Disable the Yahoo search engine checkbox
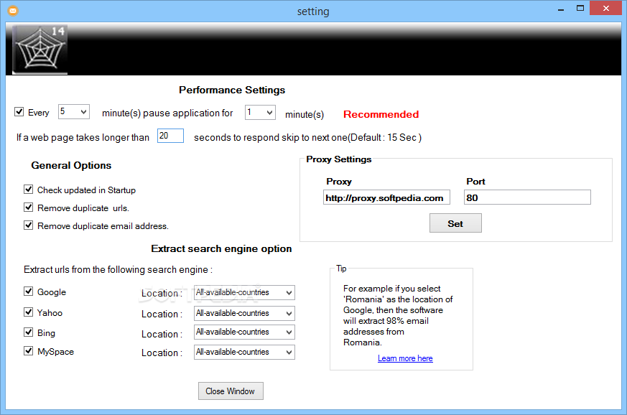Image resolution: width=627 pixels, height=415 pixels. pyautogui.click(x=29, y=312)
